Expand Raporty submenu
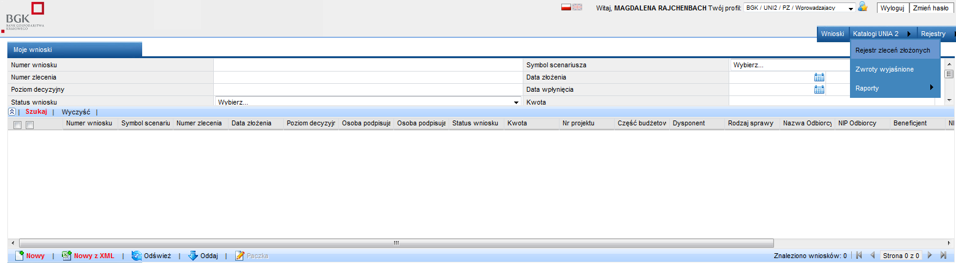The height and width of the screenshot is (263, 956). coord(895,88)
